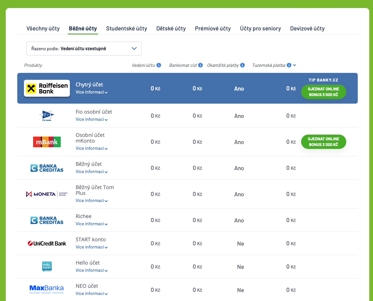
Task: Expand 'Více informací' for Fio osobní účet
Action: (x=91, y=119)
